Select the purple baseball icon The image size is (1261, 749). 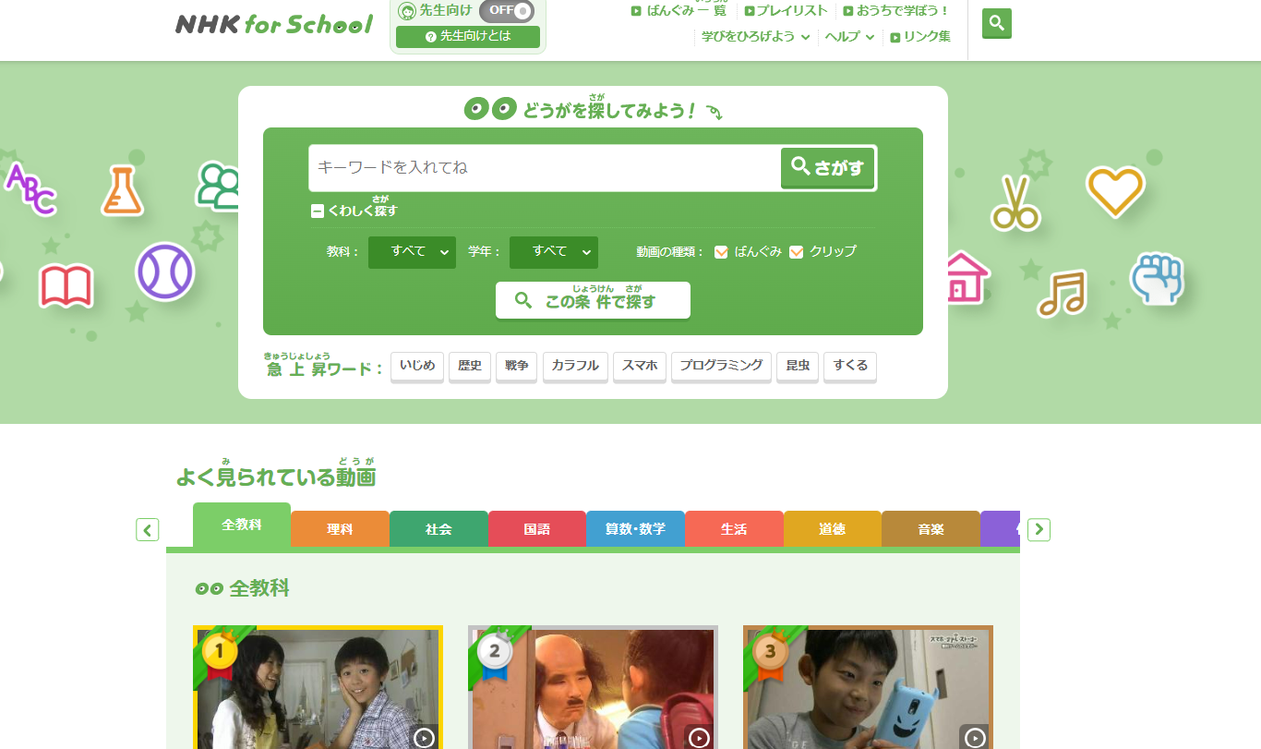tap(164, 272)
